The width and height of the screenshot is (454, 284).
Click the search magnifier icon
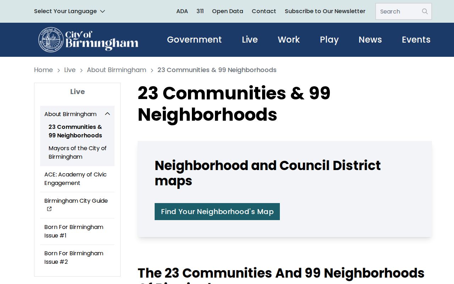(x=425, y=11)
